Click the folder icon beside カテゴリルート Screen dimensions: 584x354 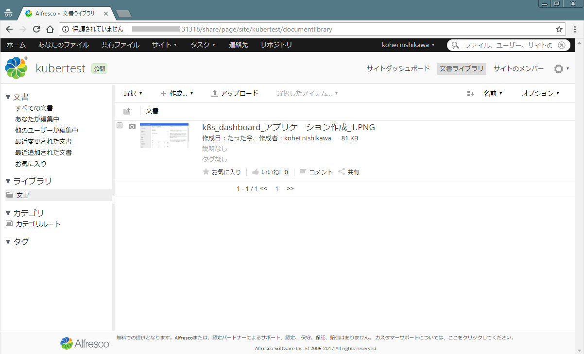[9, 223]
